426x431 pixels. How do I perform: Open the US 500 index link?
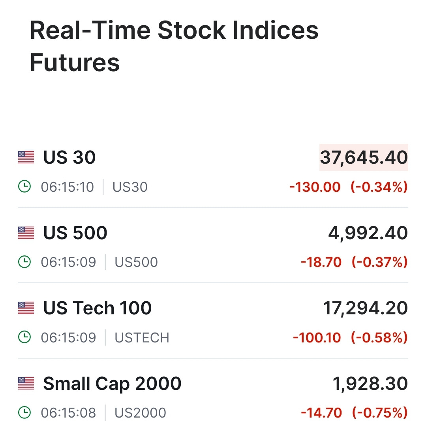(x=75, y=233)
